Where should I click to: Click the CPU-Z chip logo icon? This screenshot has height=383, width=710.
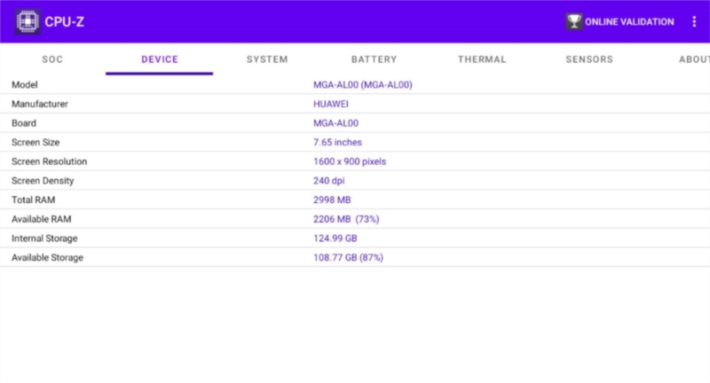pos(28,21)
